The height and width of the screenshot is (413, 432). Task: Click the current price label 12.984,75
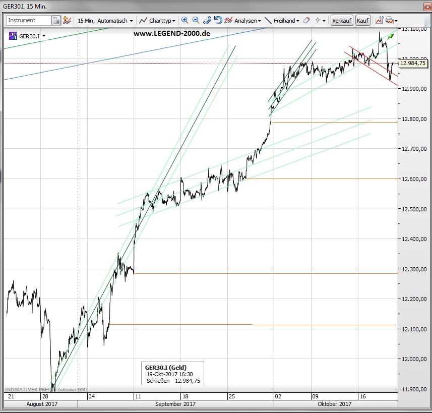[413, 64]
